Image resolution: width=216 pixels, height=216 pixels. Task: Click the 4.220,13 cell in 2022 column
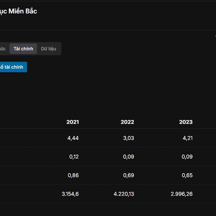123,194
